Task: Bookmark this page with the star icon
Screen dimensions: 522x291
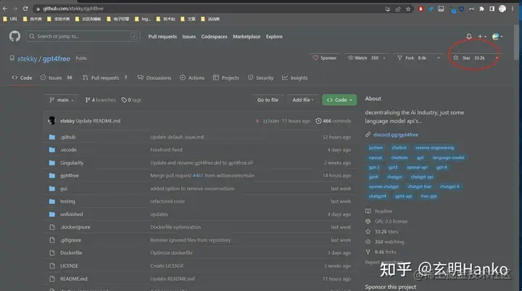Action: coord(408,9)
